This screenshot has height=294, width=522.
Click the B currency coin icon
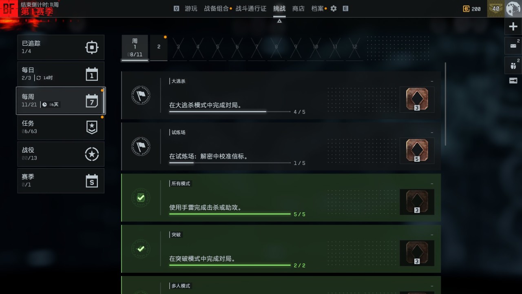point(466,9)
